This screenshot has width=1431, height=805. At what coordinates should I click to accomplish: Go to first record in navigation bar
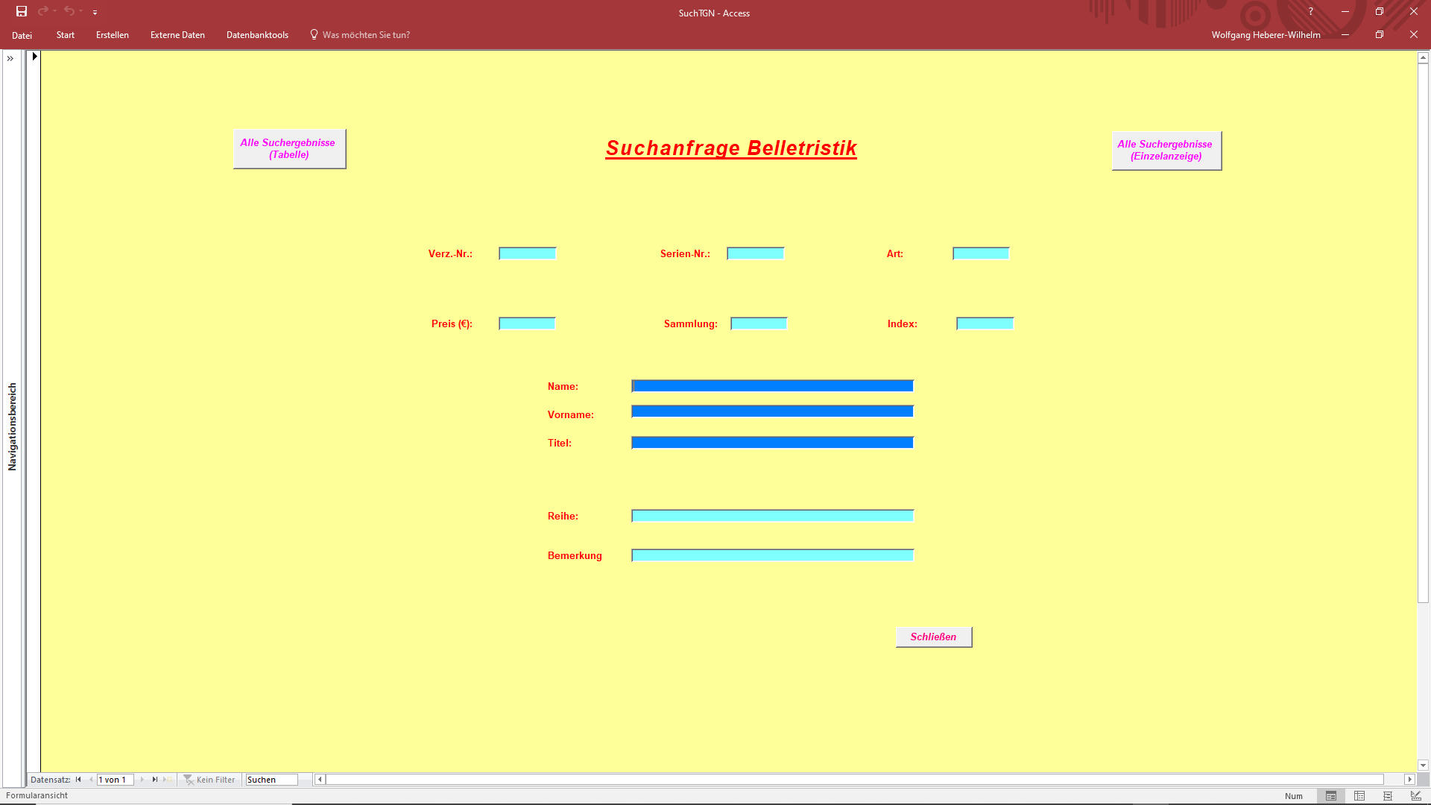click(78, 780)
